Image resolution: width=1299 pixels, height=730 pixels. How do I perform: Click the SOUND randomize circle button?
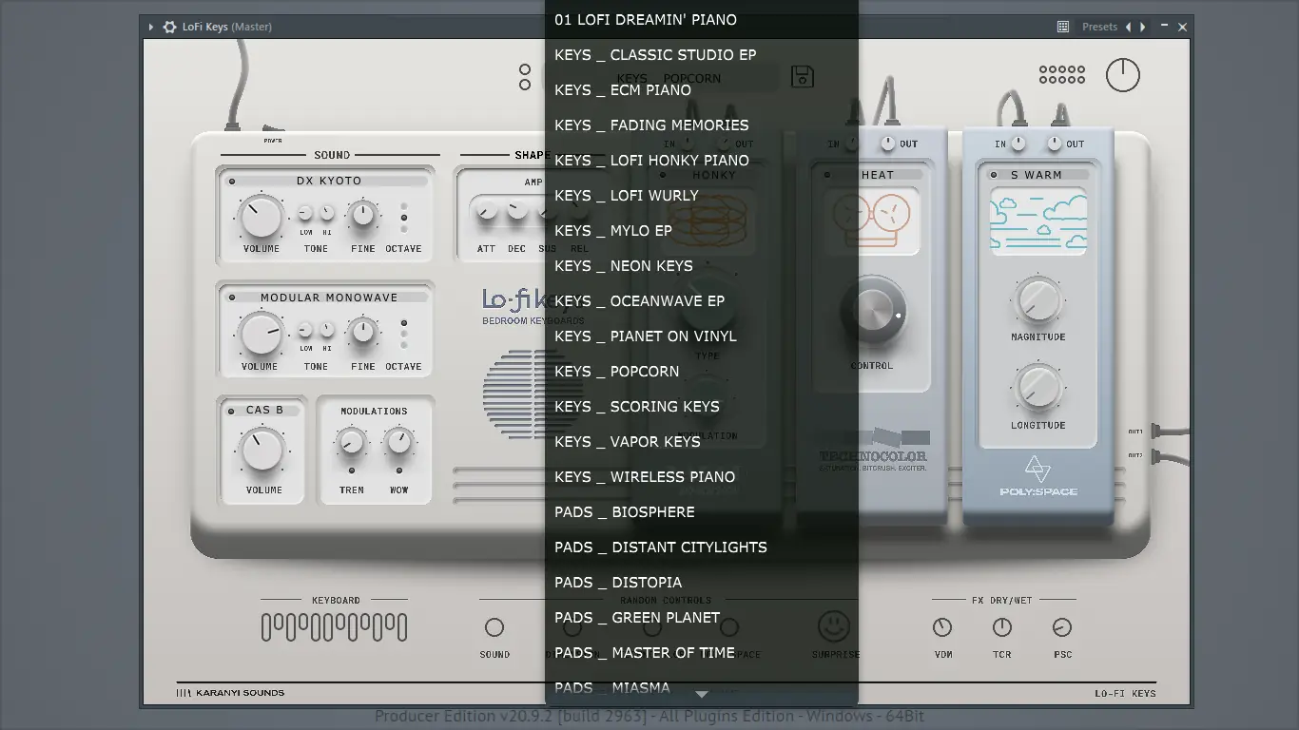[494, 627]
